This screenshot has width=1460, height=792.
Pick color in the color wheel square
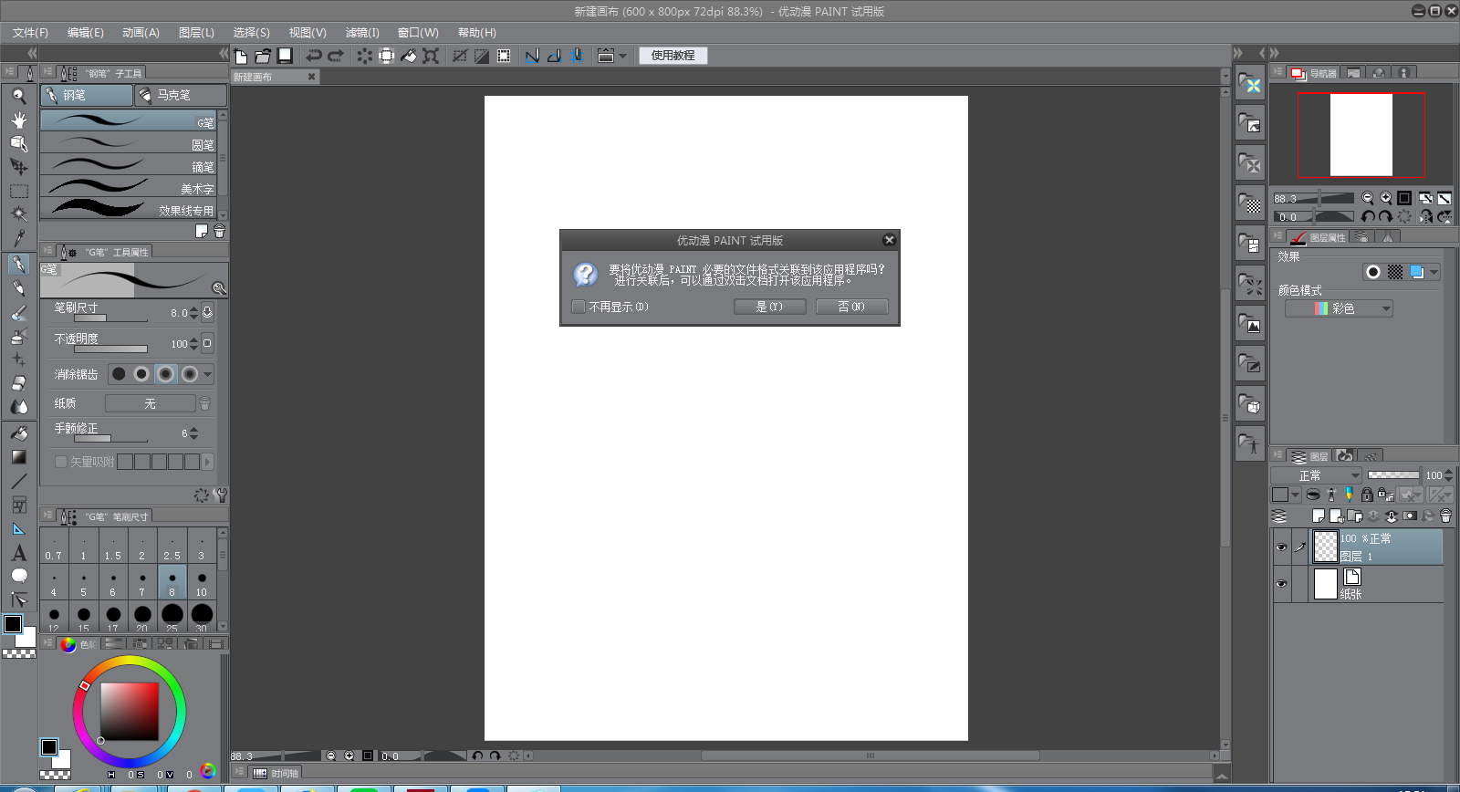pyautogui.click(x=130, y=712)
